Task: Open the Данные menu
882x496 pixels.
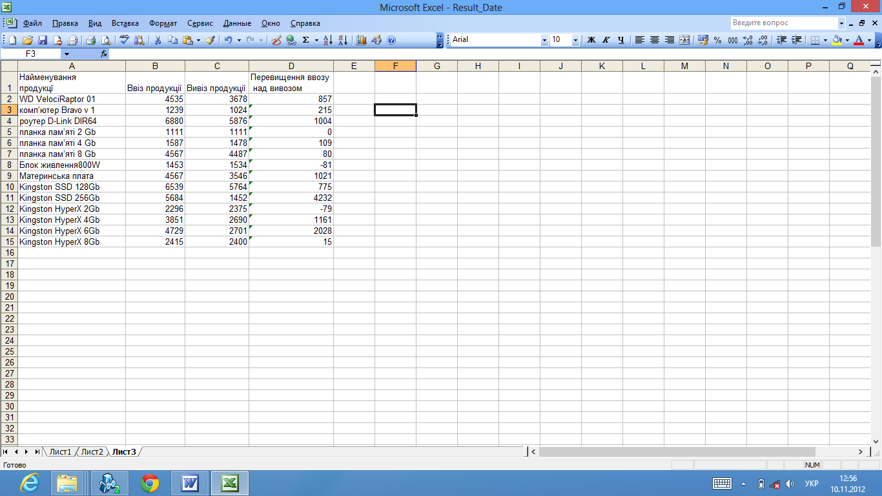Action: point(237,23)
